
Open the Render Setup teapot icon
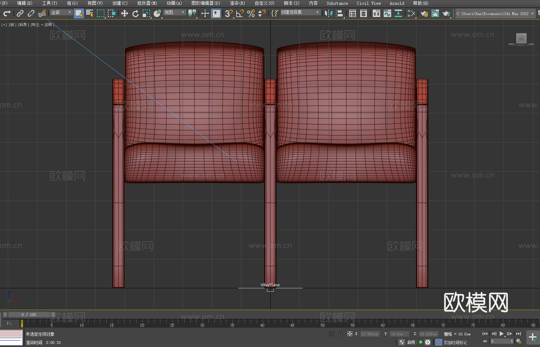pos(424,13)
